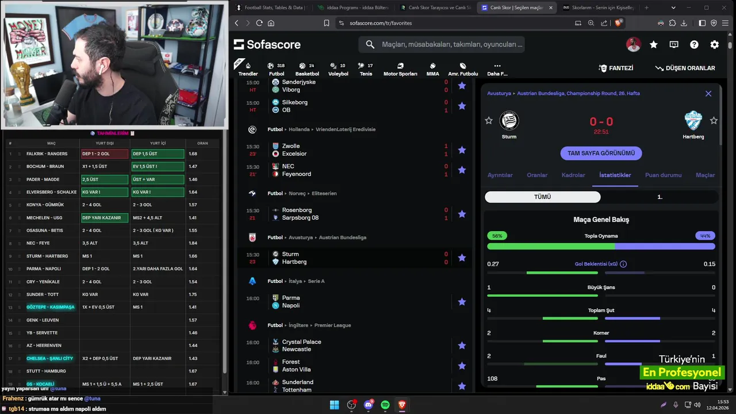Toggle favorite star for Silkeborg - OB
736x414 pixels.
(x=462, y=106)
